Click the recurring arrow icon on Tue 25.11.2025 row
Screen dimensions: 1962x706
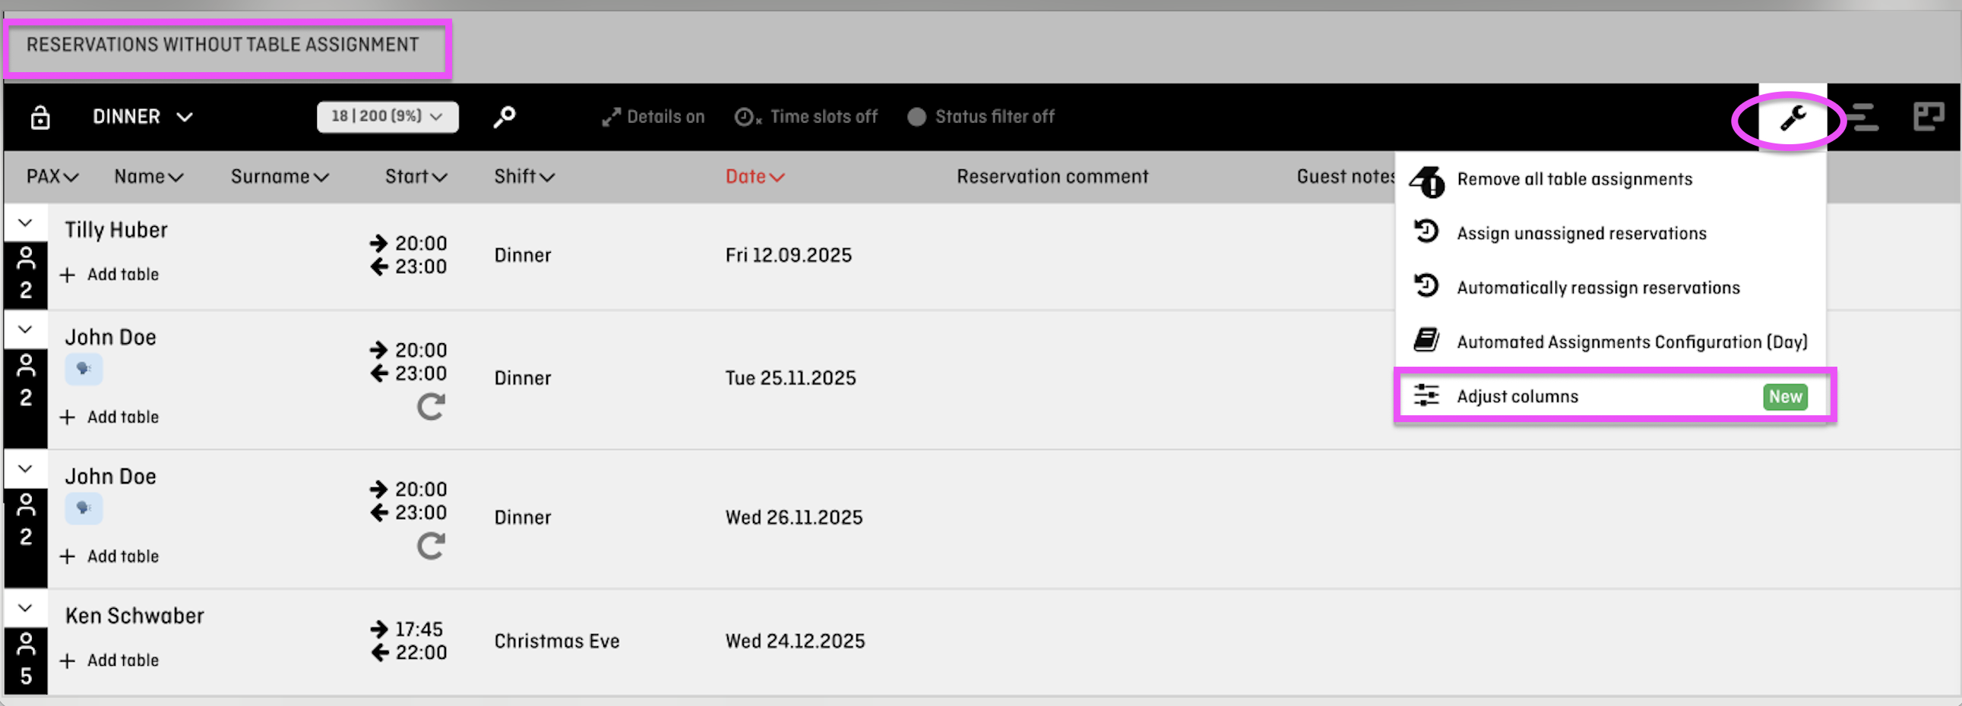point(431,407)
